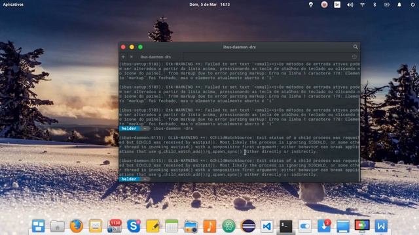
Task: Open the battery indicator
Action: (387, 5)
